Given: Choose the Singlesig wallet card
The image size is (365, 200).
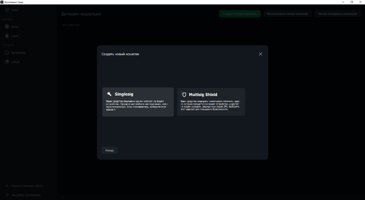Looking at the screenshot, I should (x=138, y=102).
